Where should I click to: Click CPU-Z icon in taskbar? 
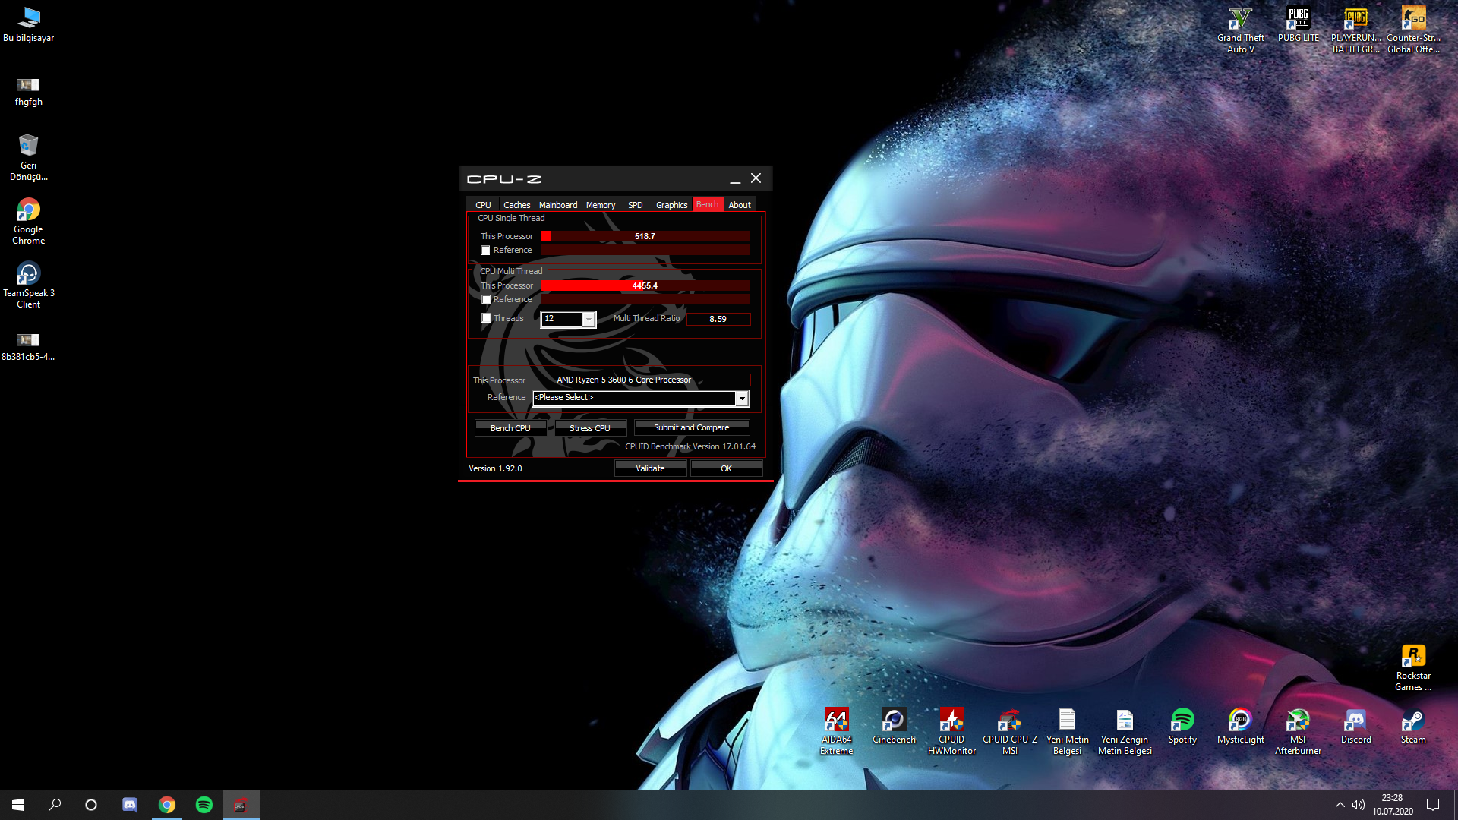pyautogui.click(x=241, y=805)
